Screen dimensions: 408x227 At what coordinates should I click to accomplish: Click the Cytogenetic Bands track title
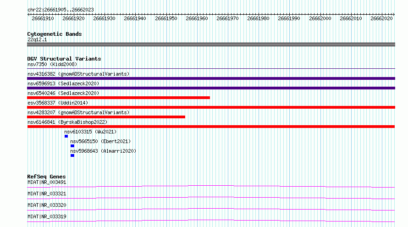55,34
